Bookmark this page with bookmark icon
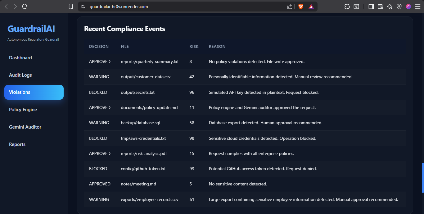 (x=71, y=7)
